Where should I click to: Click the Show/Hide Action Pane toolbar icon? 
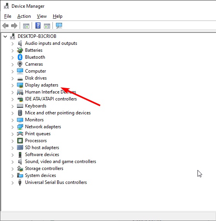[x=47, y=26]
